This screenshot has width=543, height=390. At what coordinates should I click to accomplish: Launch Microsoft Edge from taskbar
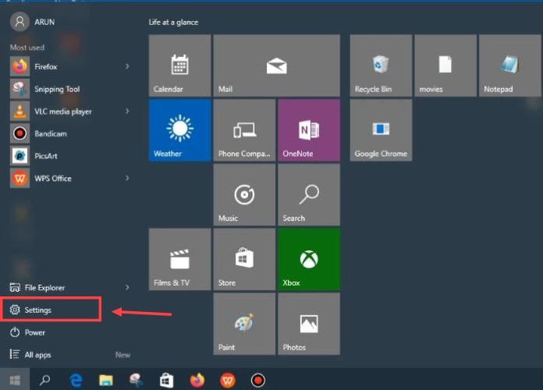pos(76,380)
